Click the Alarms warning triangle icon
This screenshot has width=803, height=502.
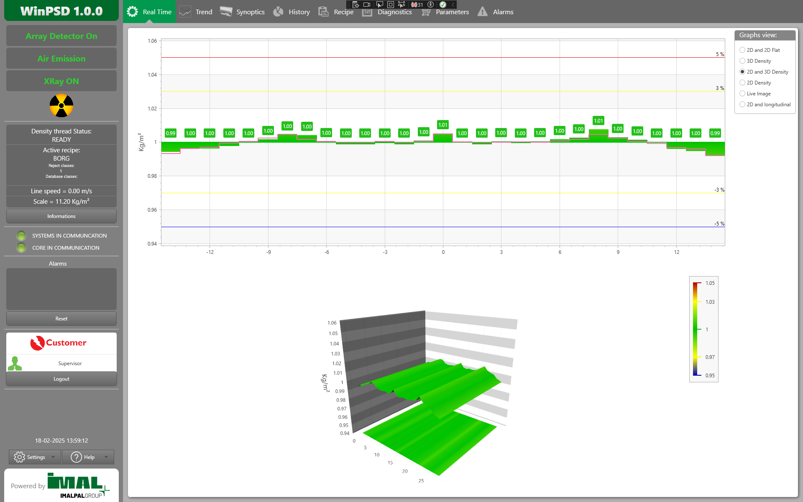(482, 12)
